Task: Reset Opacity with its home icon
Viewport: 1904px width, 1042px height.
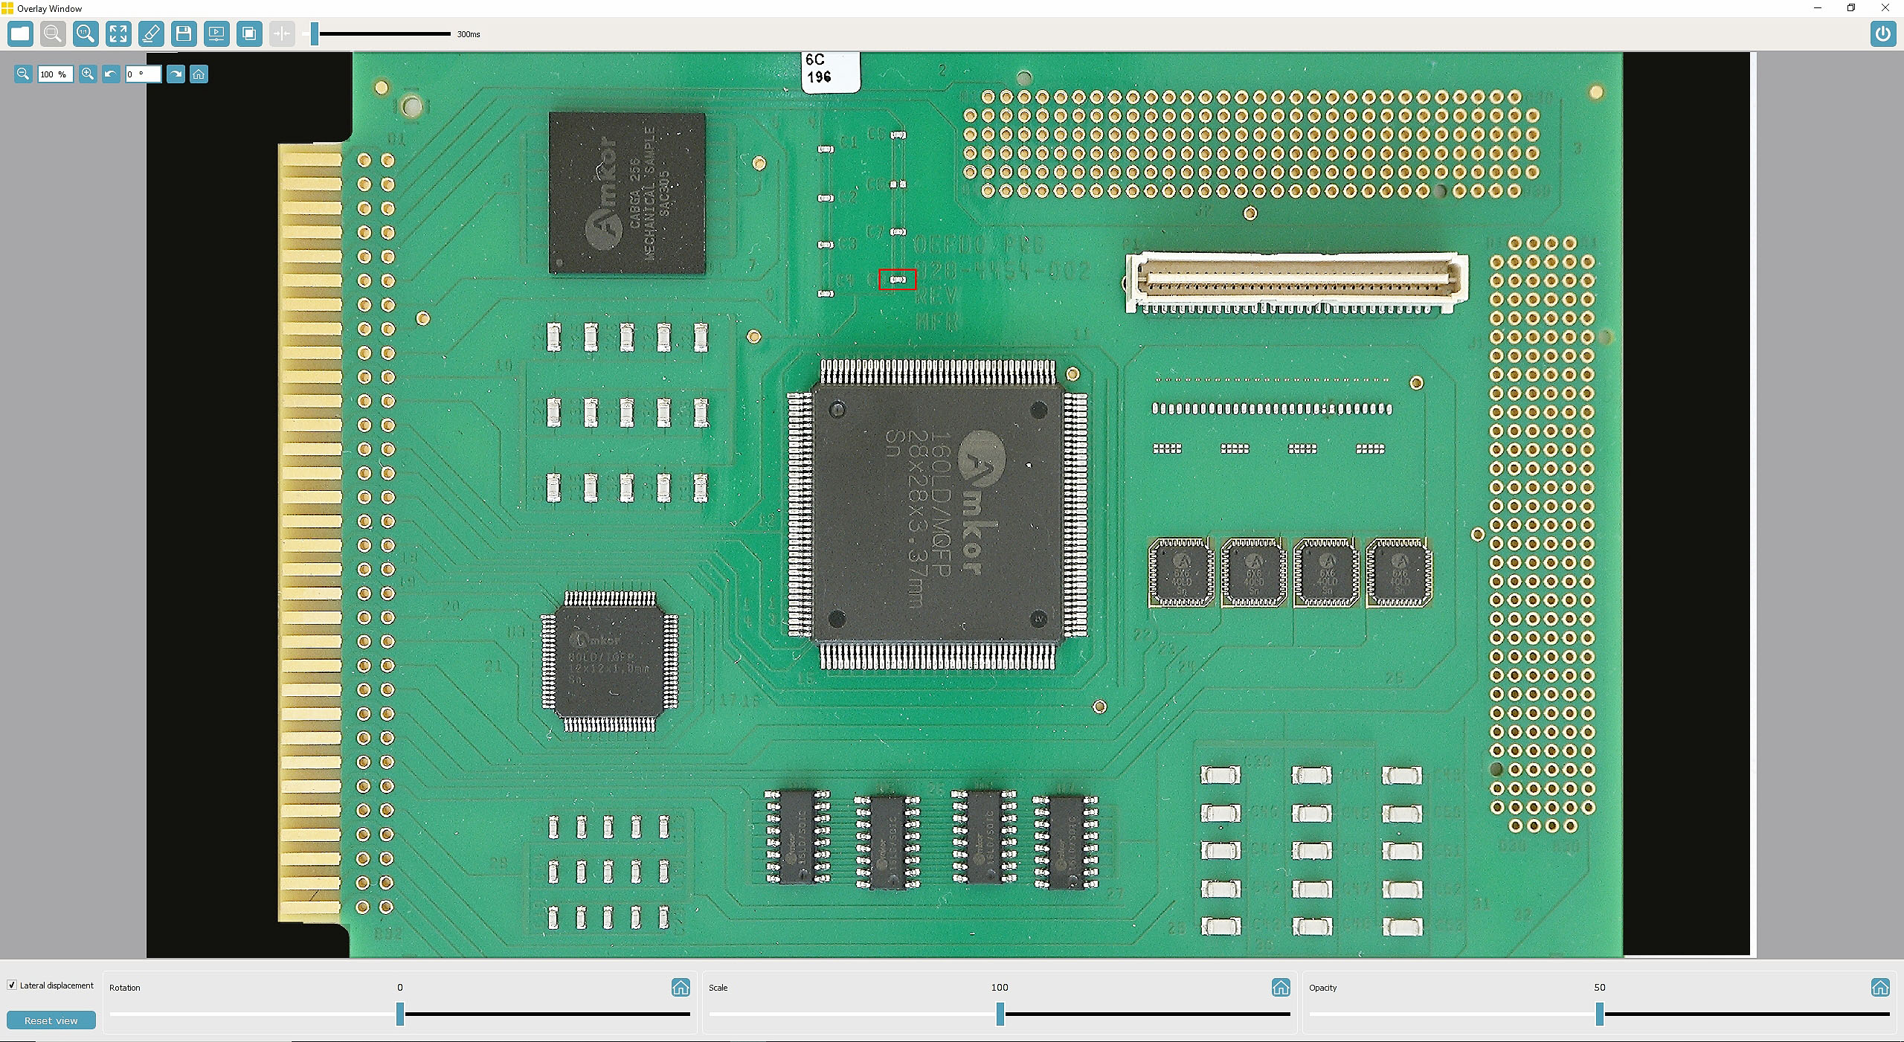Action: [x=1880, y=987]
